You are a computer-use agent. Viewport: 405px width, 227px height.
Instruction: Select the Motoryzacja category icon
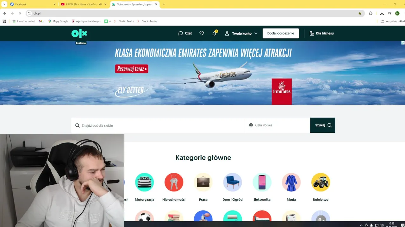pos(144,182)
